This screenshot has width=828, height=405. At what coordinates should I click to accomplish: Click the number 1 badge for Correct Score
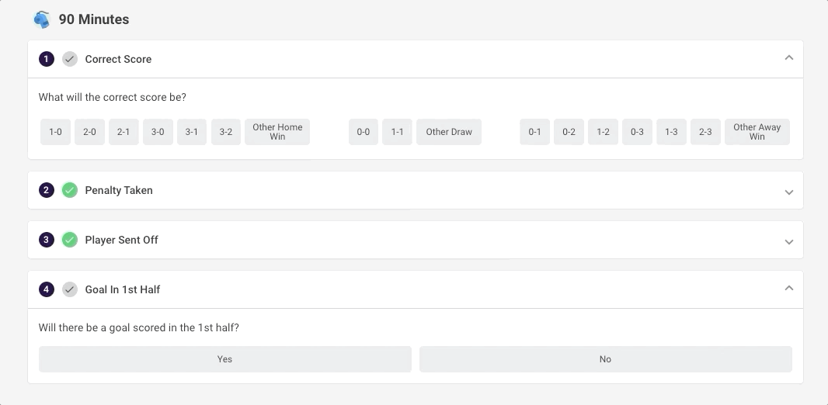coord(47,59)
